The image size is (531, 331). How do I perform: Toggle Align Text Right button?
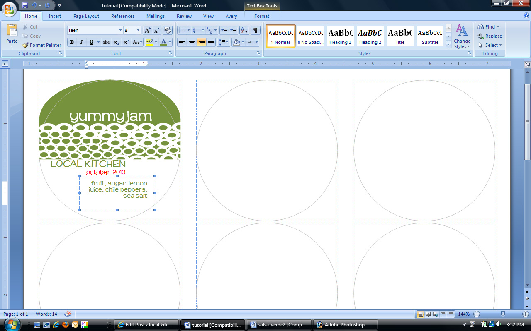201,42
